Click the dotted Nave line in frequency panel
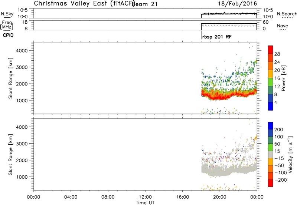The image size is (297, 205). [x=229, y=26]
